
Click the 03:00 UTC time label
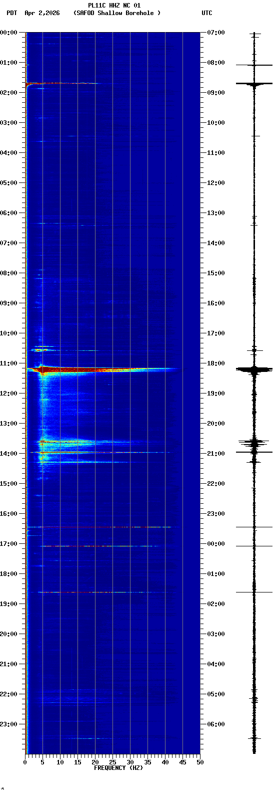[216, 634]
